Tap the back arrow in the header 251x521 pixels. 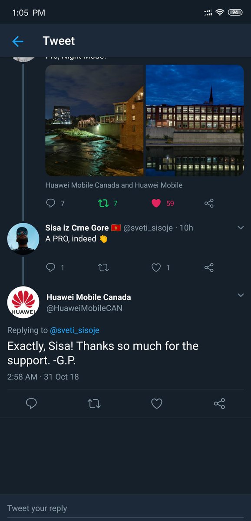pos(18,41)
